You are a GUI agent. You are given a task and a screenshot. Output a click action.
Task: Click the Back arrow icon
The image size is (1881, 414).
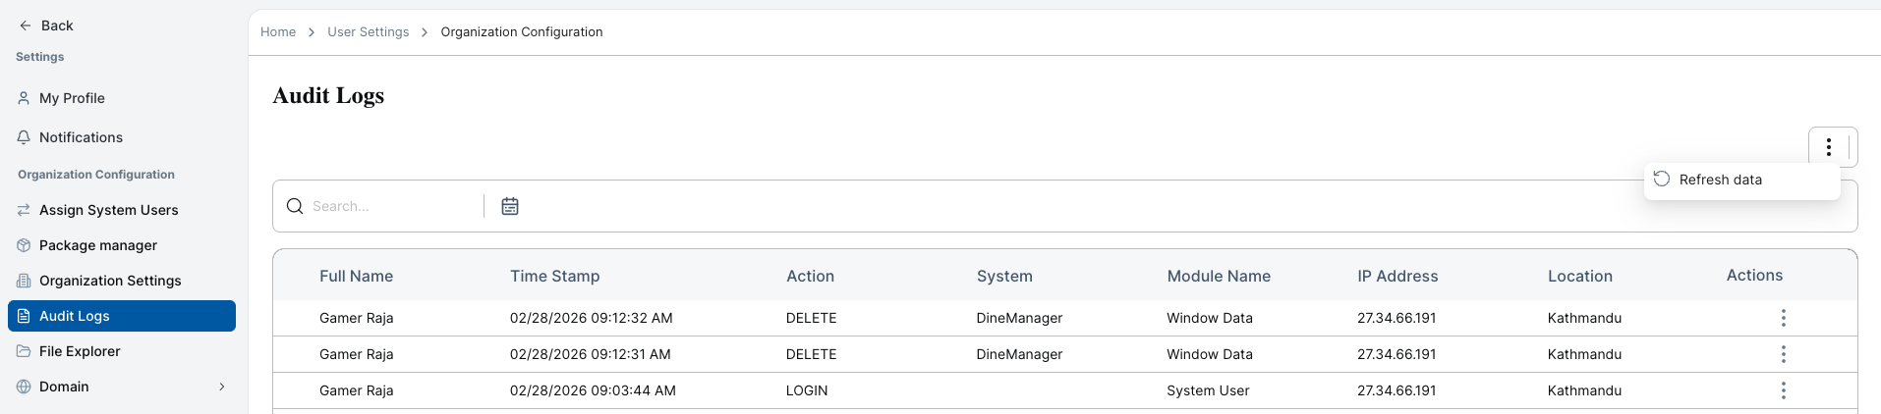(26, 26)
